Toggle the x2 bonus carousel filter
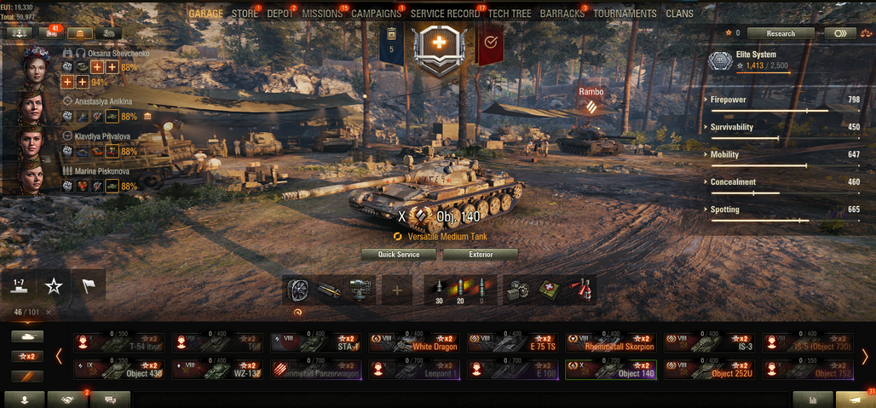Screen dimensions: 876x408 27,356
